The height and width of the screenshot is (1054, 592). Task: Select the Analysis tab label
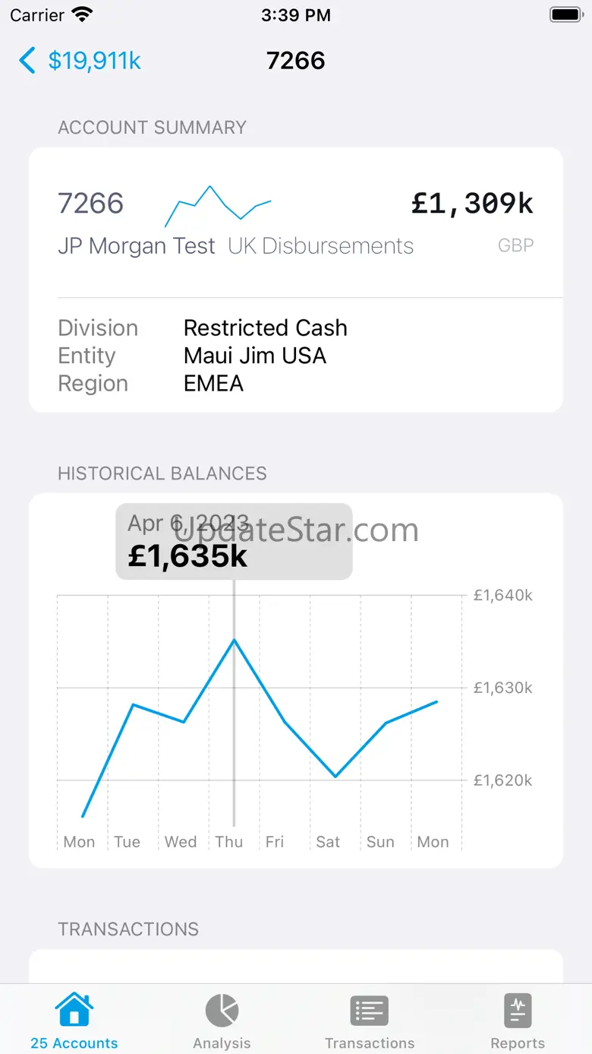click(x=222, y=1043)
